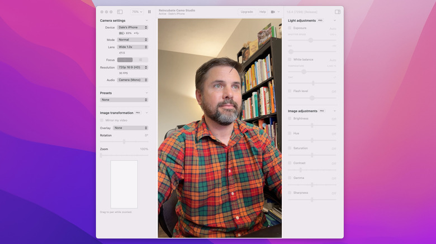Open the Overlay dropdown set to None
The width and height of the screenshot is (436, 244).
130,128
